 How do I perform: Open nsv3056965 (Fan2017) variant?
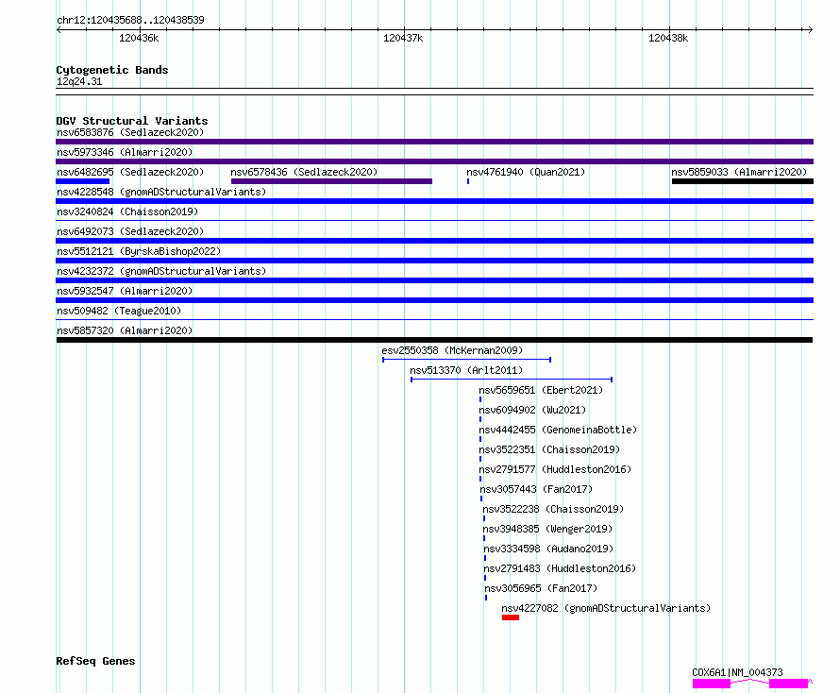click(541, 588)
